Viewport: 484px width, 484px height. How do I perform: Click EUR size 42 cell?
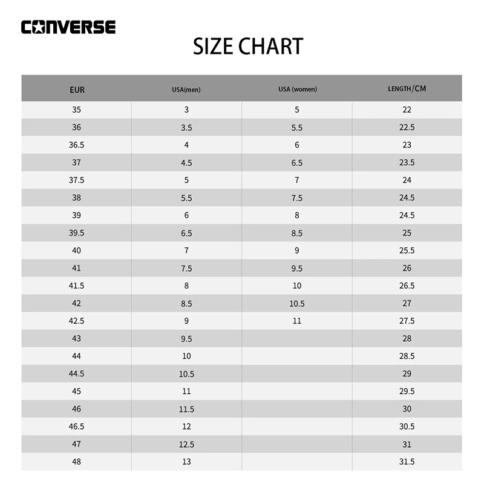point(76,303)
